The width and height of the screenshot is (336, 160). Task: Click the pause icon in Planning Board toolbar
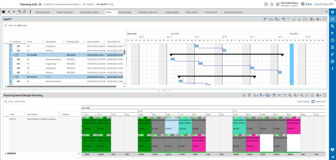(280, 95)
